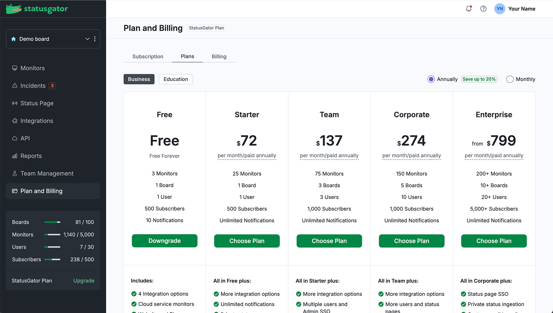Click the Free Forever text

coord(165,156)
